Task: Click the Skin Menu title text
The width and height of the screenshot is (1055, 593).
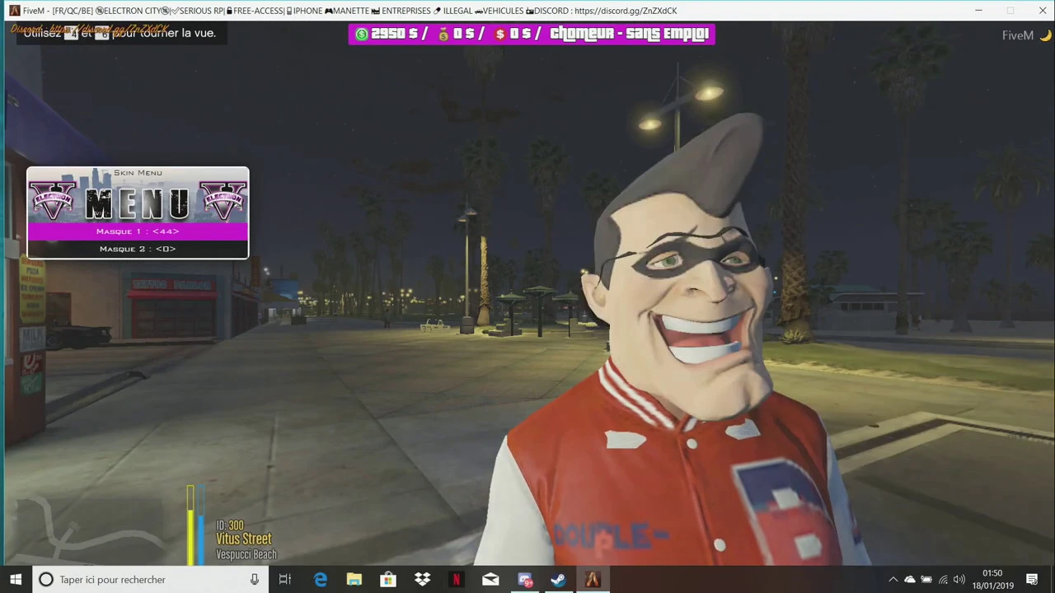Action: 138,173
